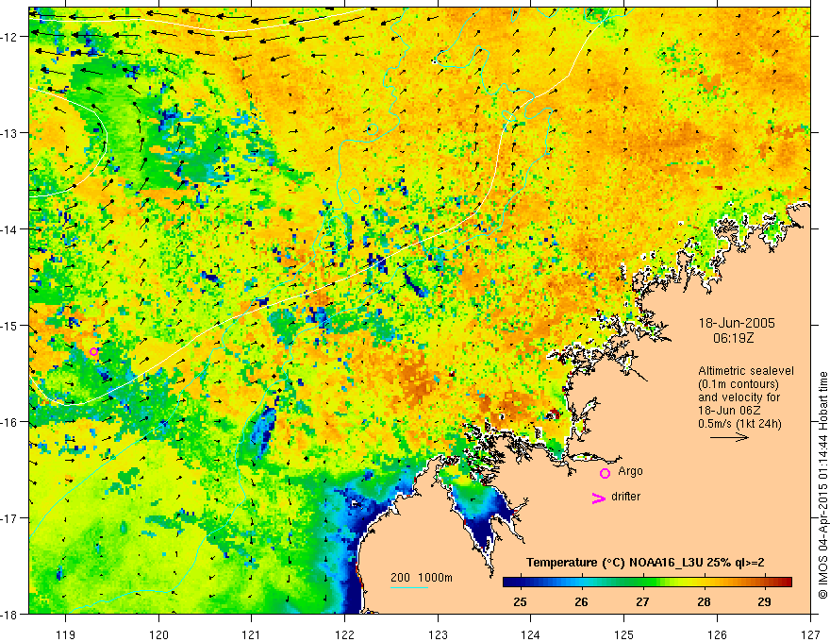The image size is (830, 642).
Task: Click longitude axis label 121
Action: (x=252, y=634)
